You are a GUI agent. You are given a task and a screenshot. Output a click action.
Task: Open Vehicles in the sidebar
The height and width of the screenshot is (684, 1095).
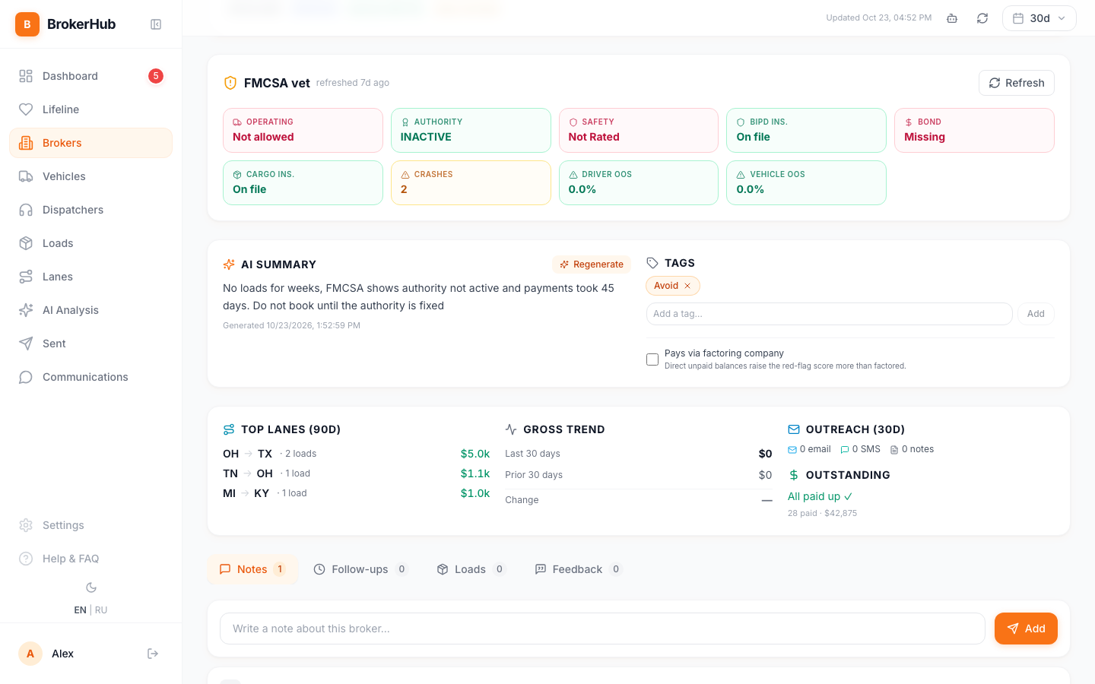(91, 176)
